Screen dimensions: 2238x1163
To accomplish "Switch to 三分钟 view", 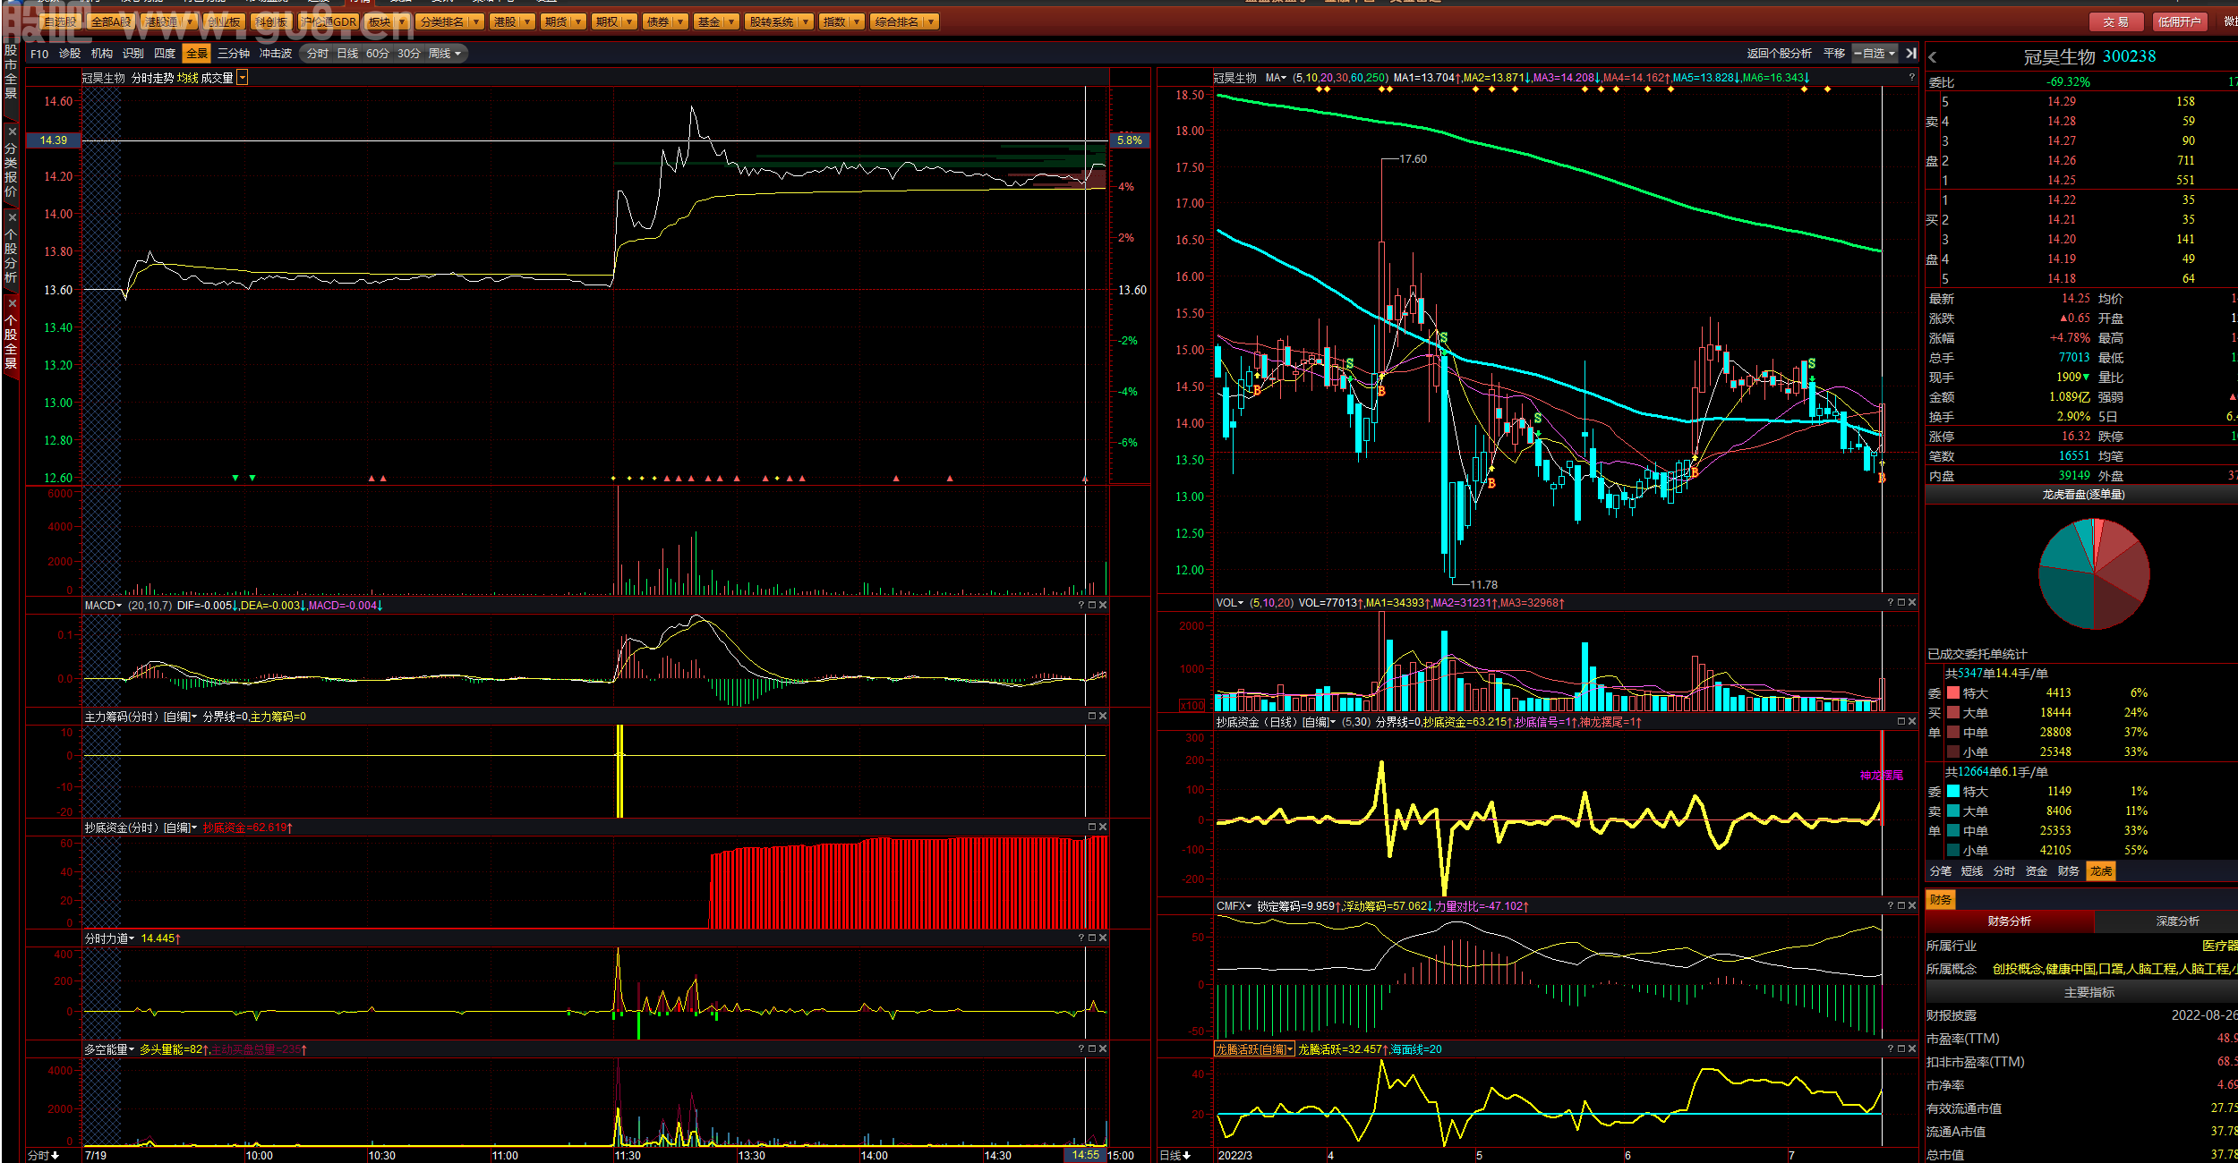I will (x=234, y=54).
